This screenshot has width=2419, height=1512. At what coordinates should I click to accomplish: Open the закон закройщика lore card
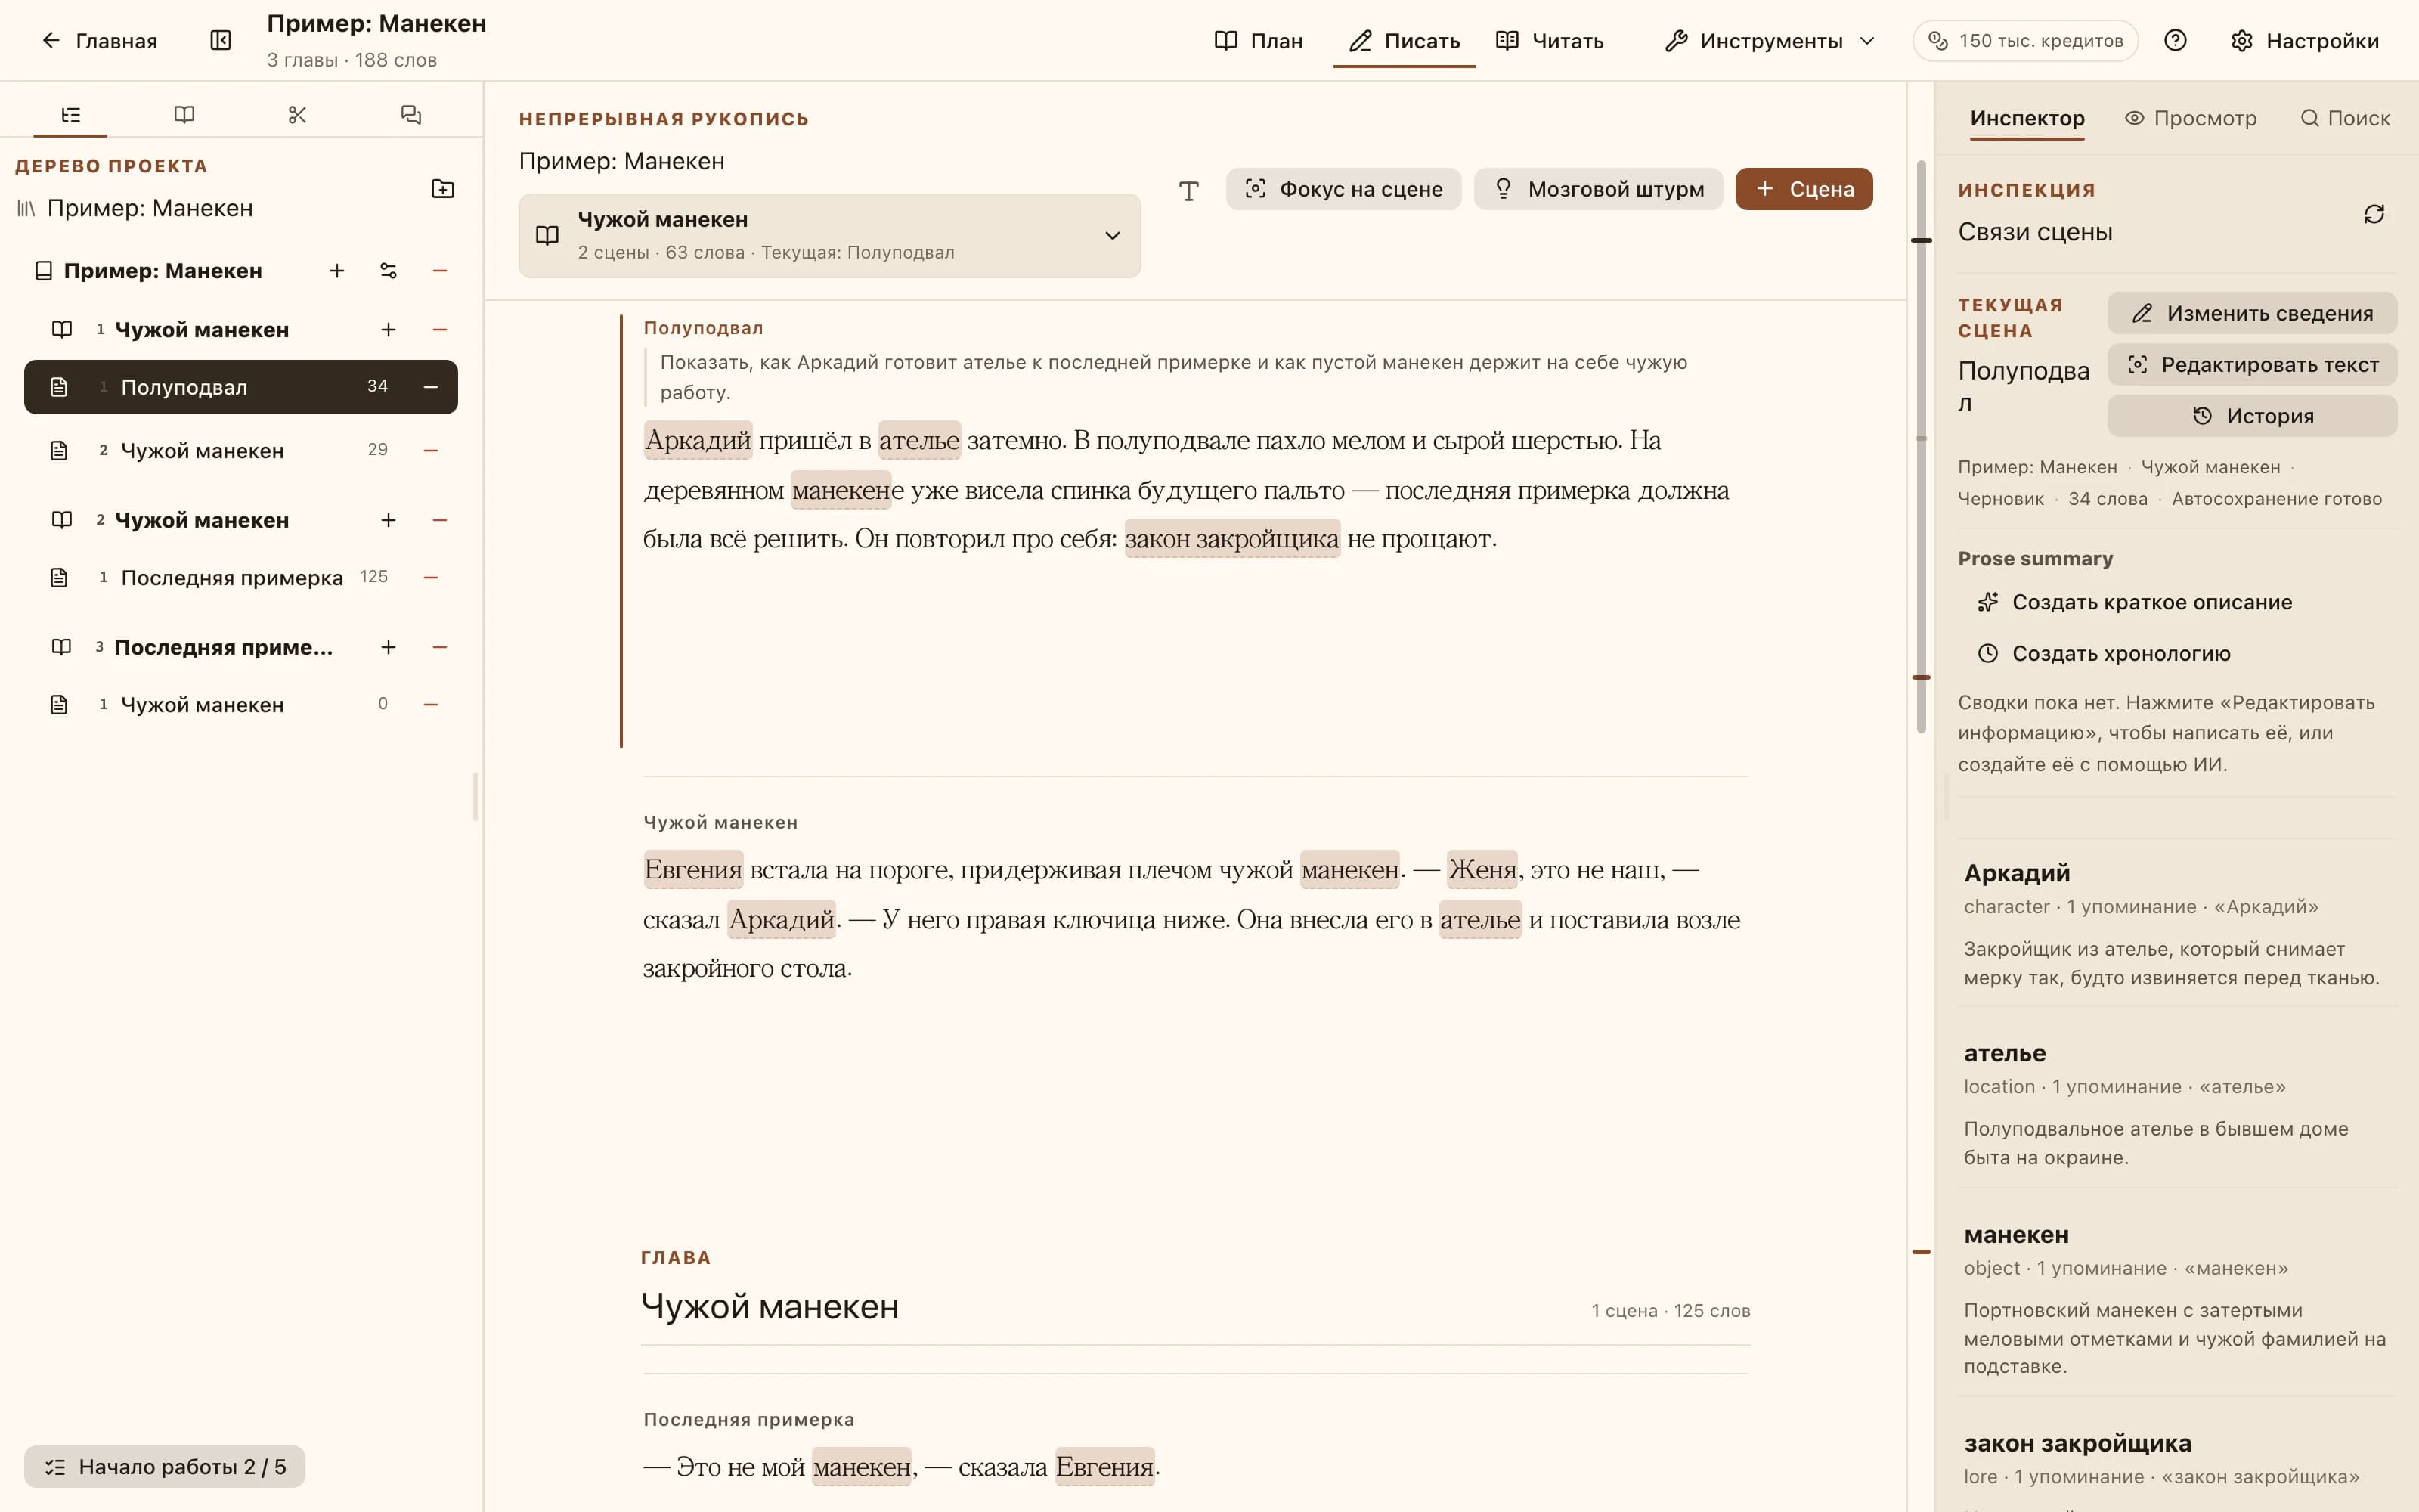tap(2177, 1460)
